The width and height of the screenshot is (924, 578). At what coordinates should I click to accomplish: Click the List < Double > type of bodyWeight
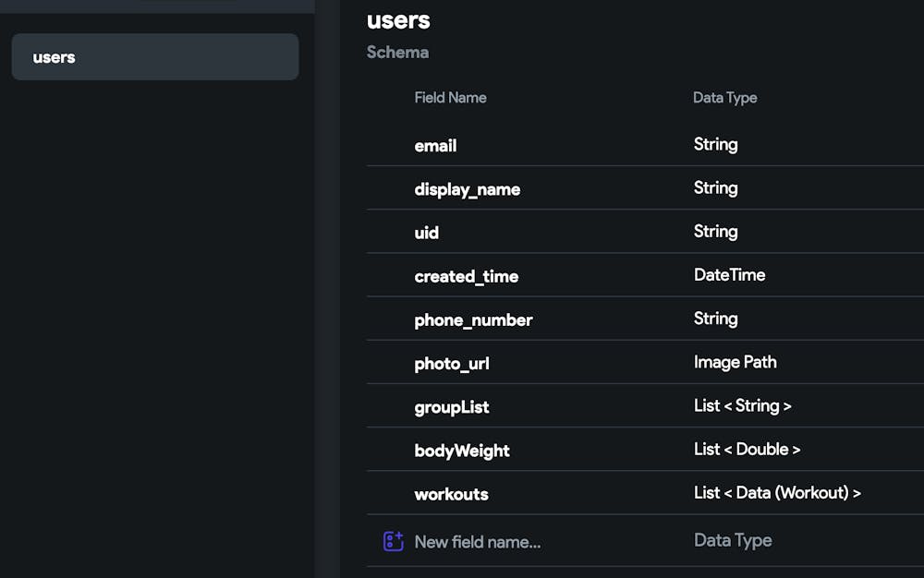point(748,450)
